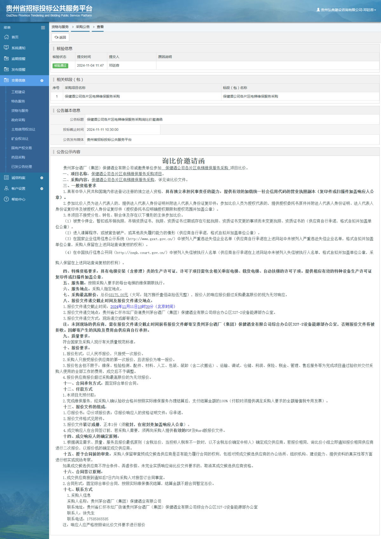Select 药品采购 submenu item
The height and width of the screenshot is (539, 381).
pyautogui.click(x=18, y=157)
